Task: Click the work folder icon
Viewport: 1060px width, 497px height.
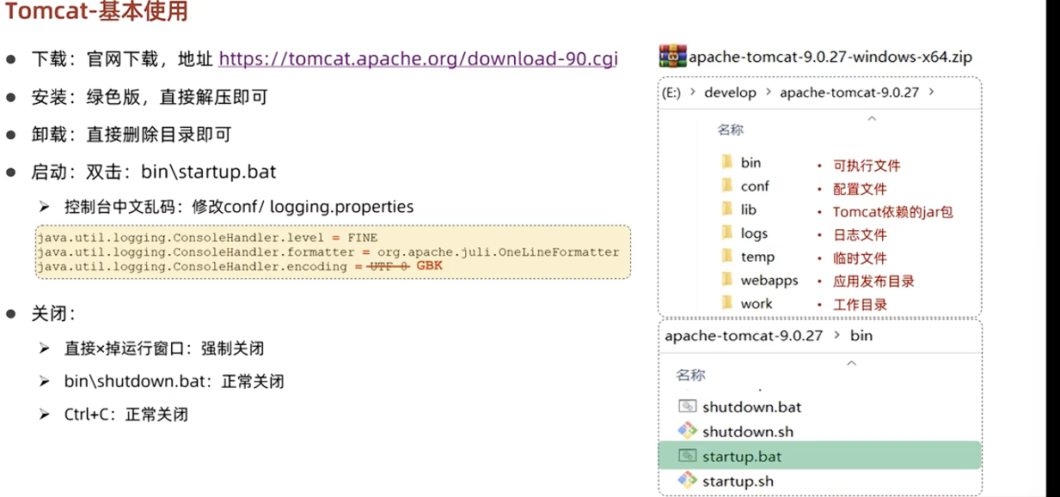Action: pyautogui.click(x=726, y=303)
